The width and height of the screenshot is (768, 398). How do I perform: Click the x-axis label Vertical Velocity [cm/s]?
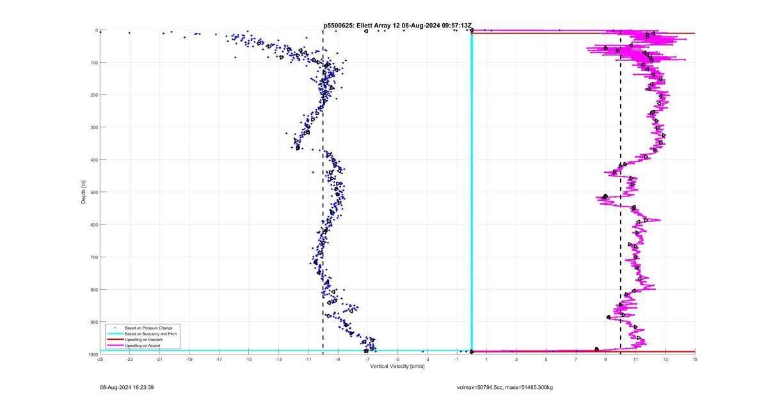click(x=397, y=366)
